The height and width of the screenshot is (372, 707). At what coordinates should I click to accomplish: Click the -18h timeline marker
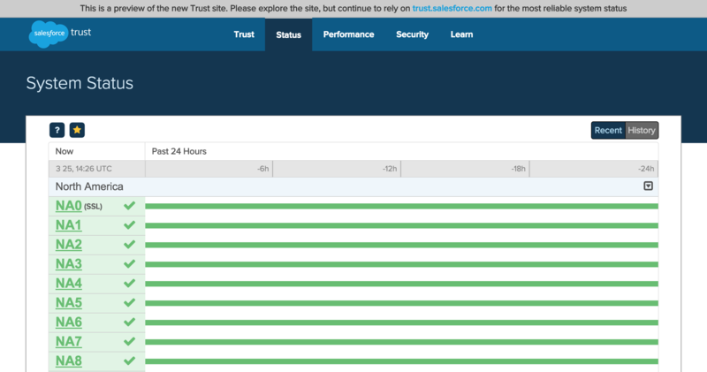point(518,169)
